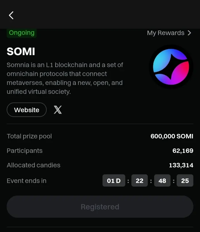The image size is (200, 232).
Task: Tap the 62,169 participants count
Action: click(183, 151)
